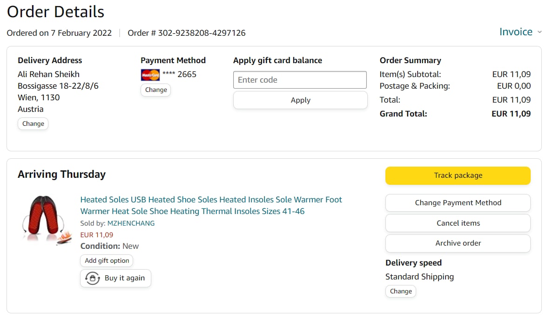Visit the MZHENCHANG seller page
The width and height of the screenshot is (553, 318).
pos(131,223)
